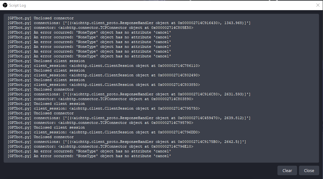Close the Script Log window with X
The image size is (323, 179).
click(x=318, y=5)
